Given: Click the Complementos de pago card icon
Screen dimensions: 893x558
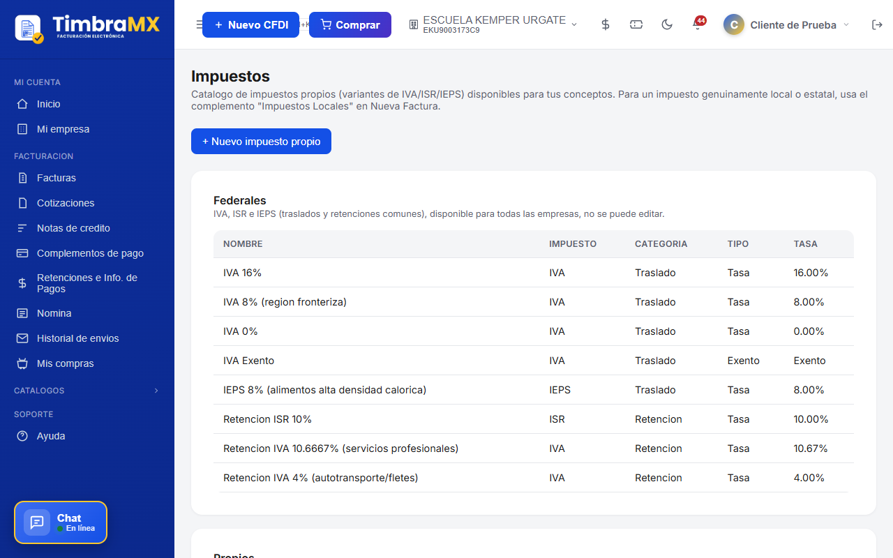Looking at the screenshot, I should pyautogui.click(x=22, y=253).
